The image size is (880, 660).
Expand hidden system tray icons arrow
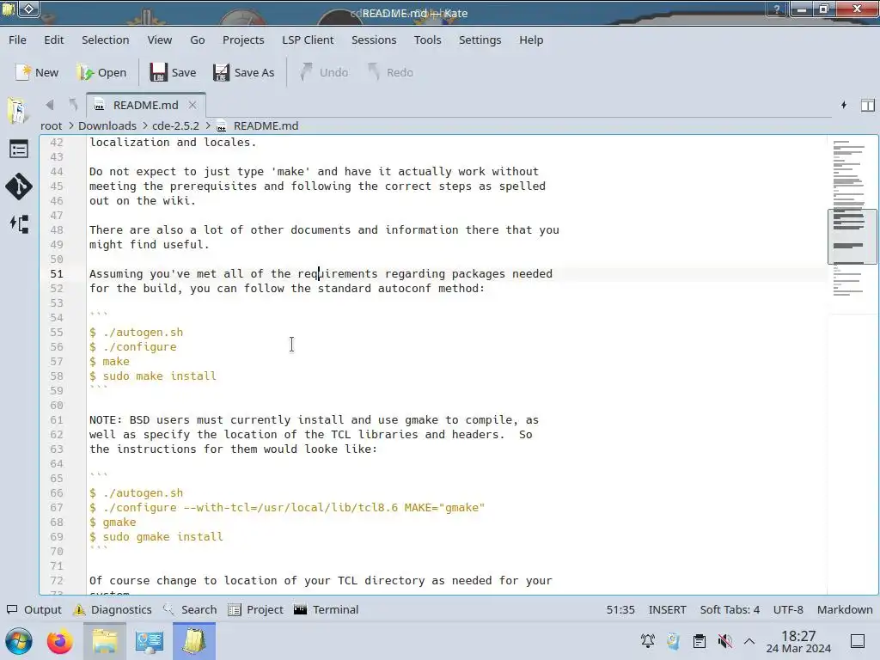pyautogui.click(x=749, y=641)
